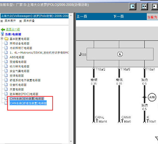Click the document icon beside 变速箱电路图
The width and height of the screenshot is (158, 144).
click(6, 62)
